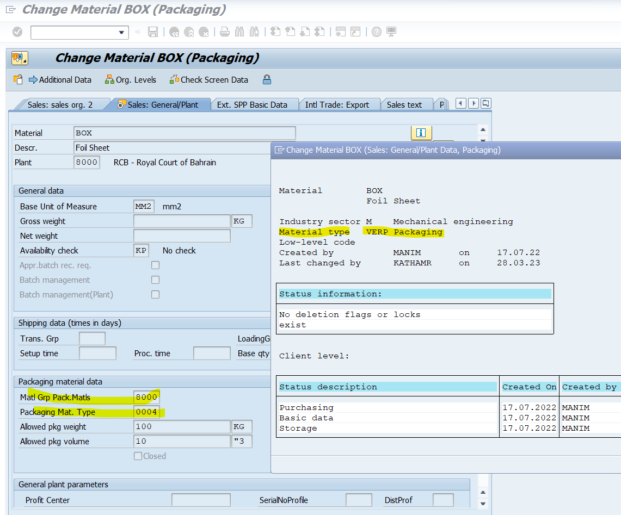621x515 pixels.
Task: Click the Additional Data button
Action: (x=60, y=79)
